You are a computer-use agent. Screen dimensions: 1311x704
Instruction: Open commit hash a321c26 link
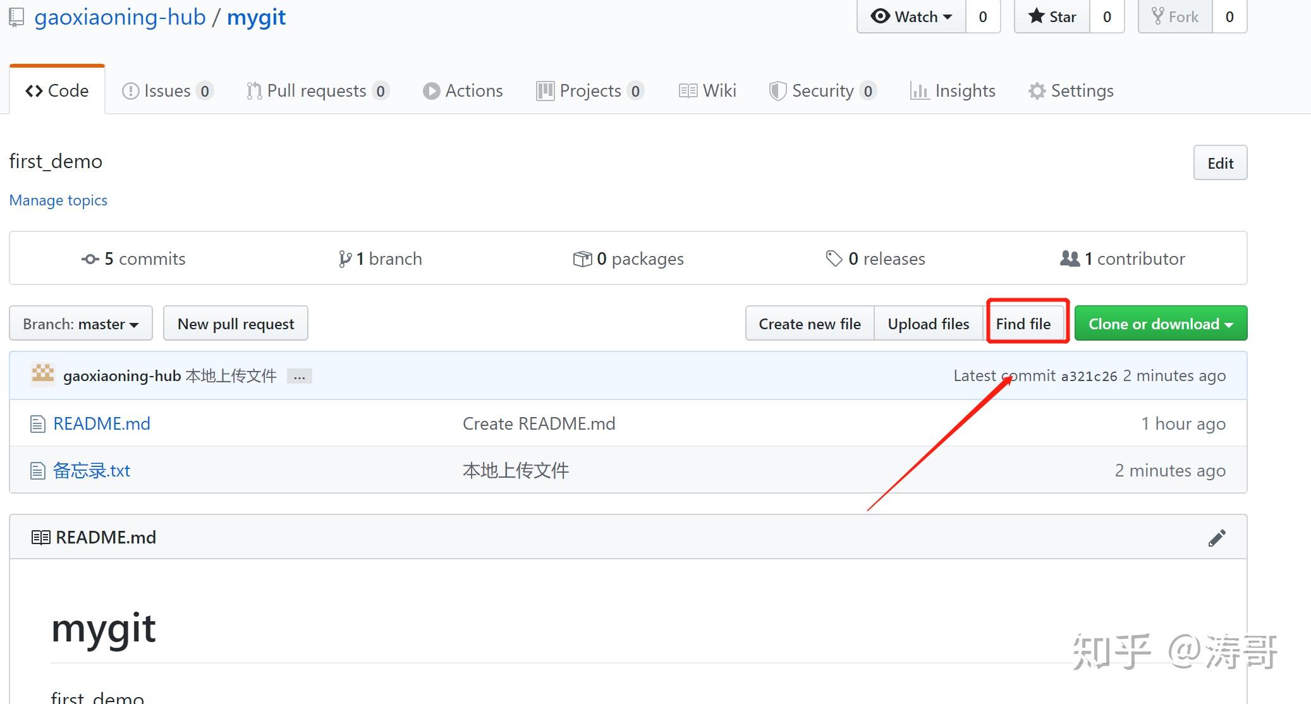click(1088, 377)
